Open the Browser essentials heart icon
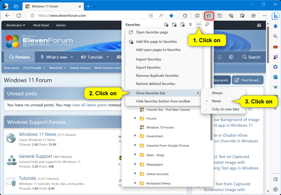281x195 pixels. (x=231, y=16)
